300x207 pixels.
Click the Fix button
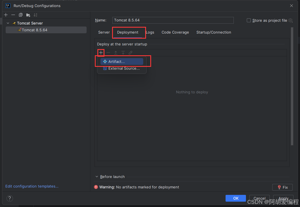click(282, 187)
